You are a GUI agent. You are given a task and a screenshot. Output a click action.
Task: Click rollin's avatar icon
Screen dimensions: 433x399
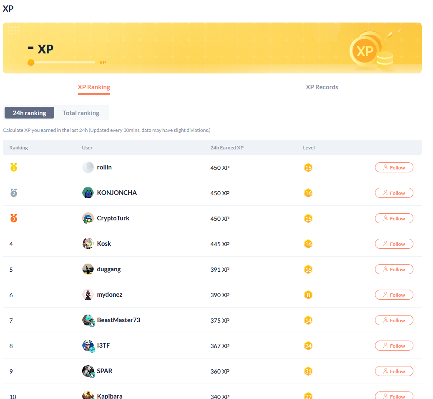coord(88,167)
